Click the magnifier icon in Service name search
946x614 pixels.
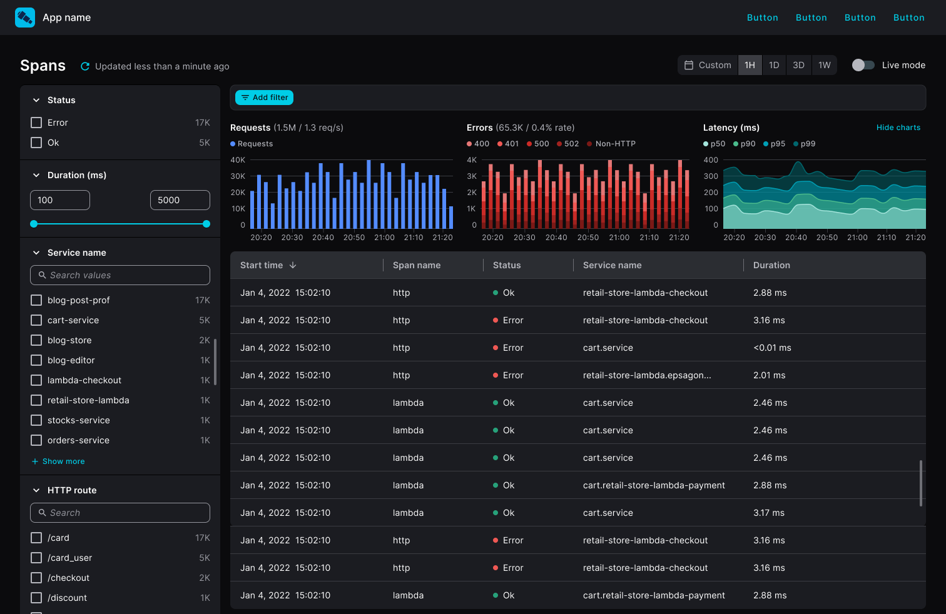[x=42, y=275]
